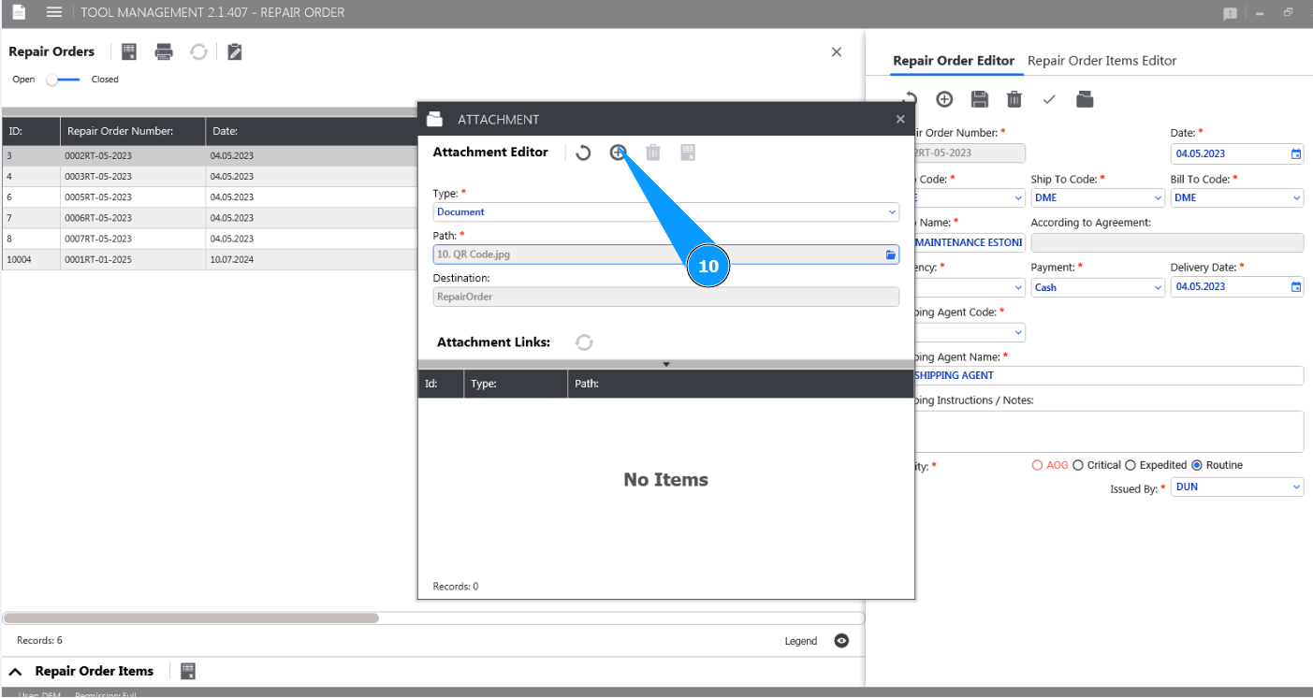Refresh the Repair Orders list
The width and height of the screenshot is (1313, 698).
pos(198,51)
